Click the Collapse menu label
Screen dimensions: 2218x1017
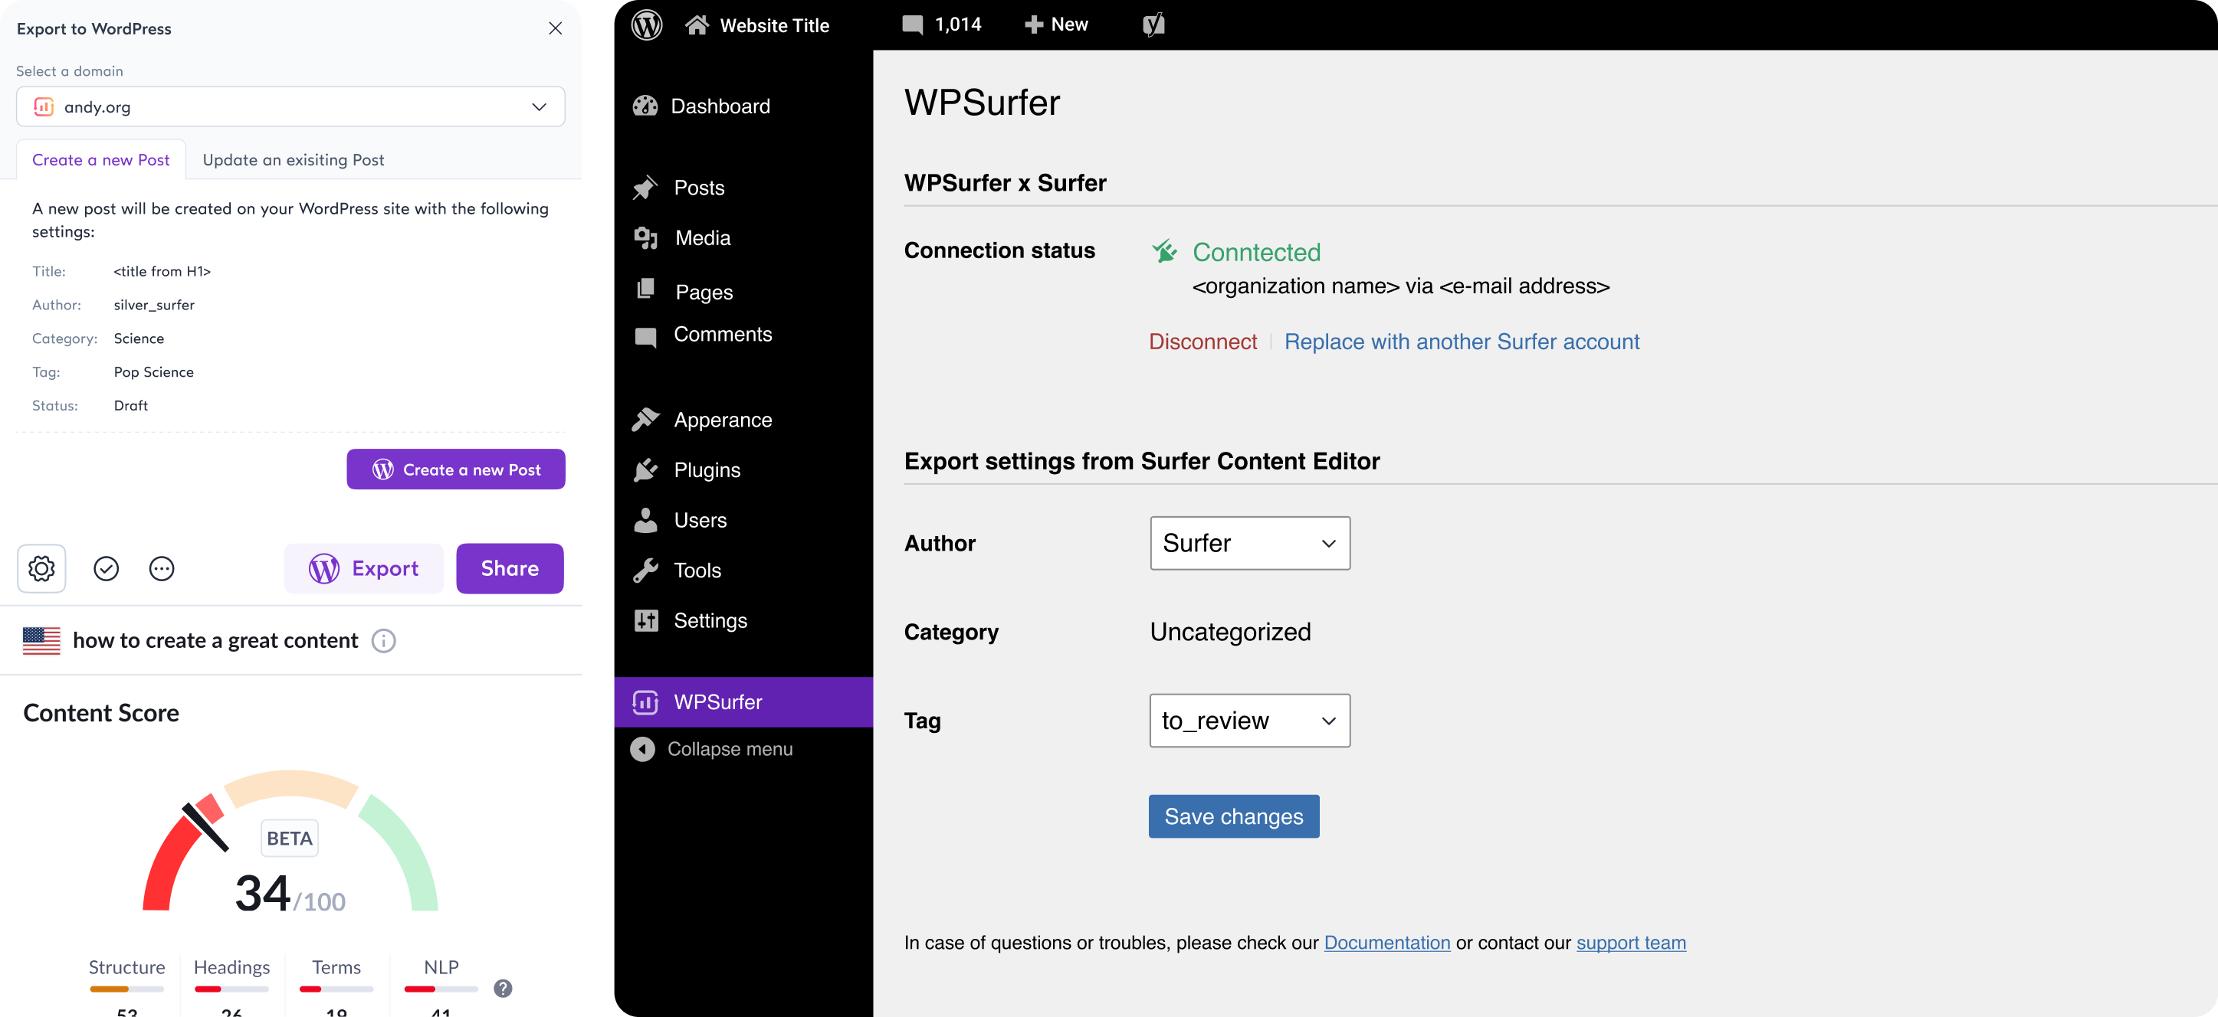point(730,750)
